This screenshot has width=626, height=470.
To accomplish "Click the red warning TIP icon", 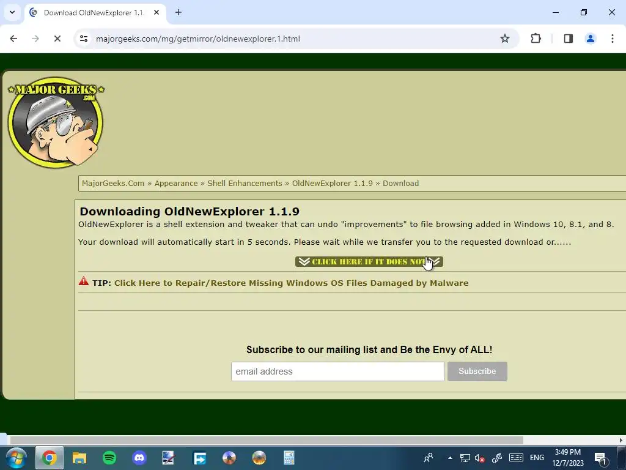I will point(84,281).
